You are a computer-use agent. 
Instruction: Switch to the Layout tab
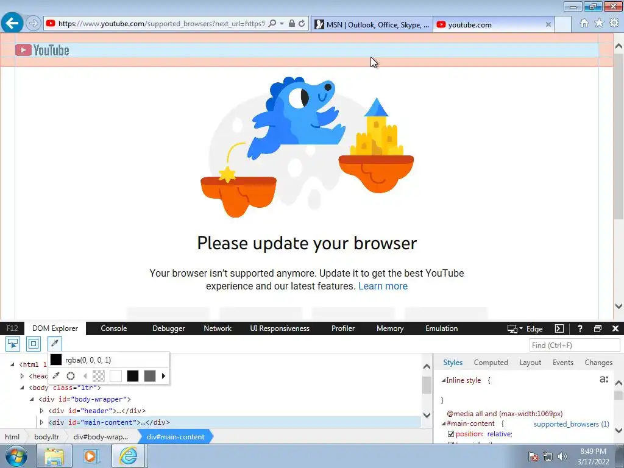[530, 363]
